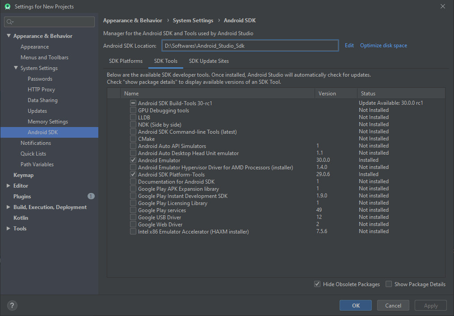
Task: Close the Settings dialog window
Action: pyautogui.click(x=442, y=6)
